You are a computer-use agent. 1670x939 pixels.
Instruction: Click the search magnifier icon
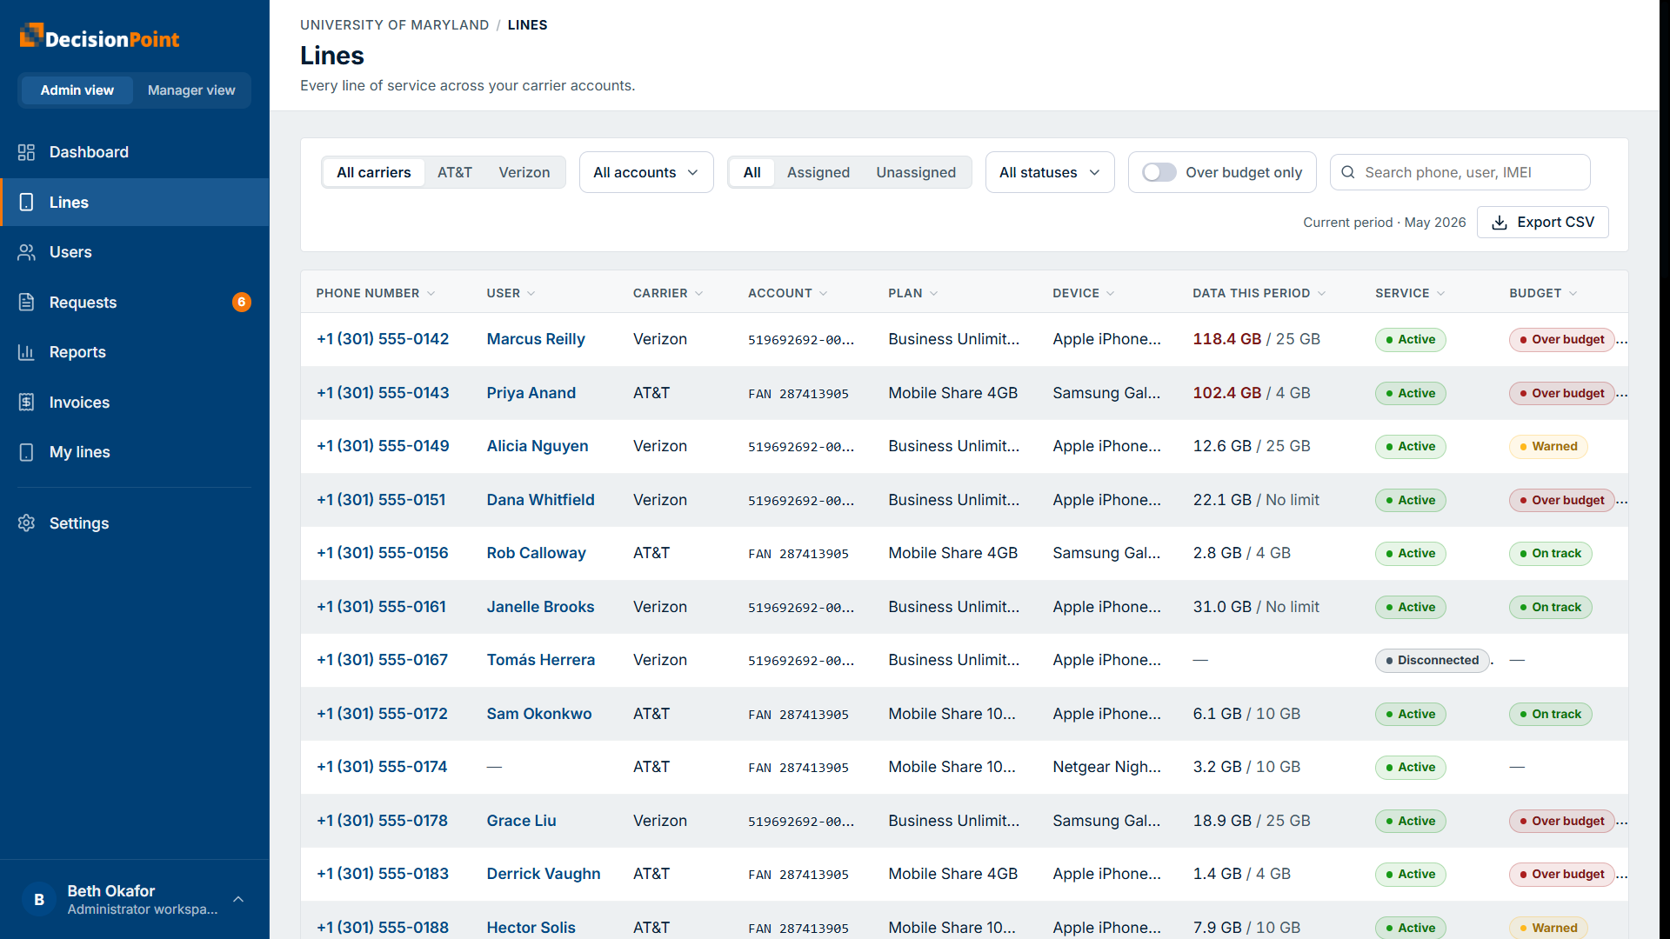pos(1348,172)
